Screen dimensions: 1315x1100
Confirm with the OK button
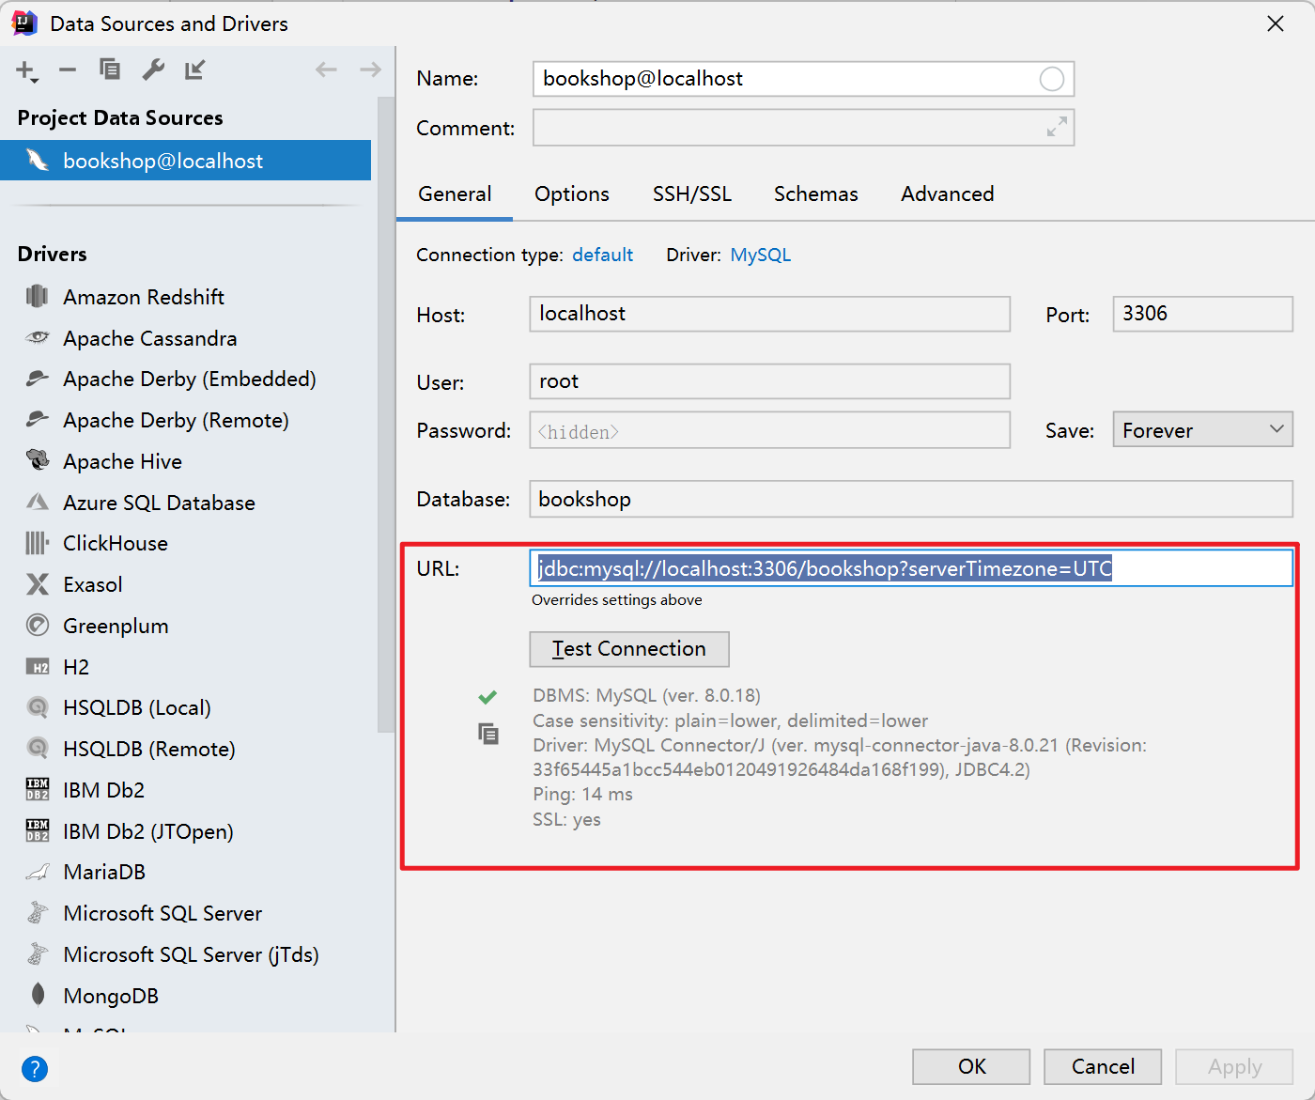(971, 1067)
